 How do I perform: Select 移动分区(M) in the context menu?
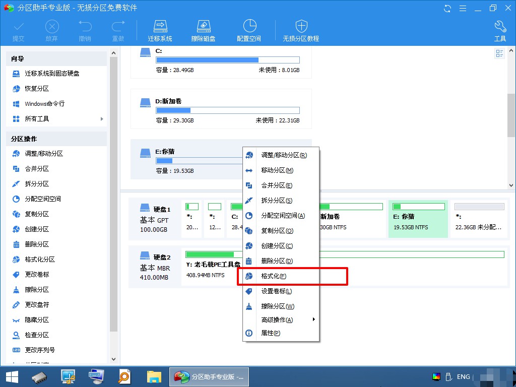281,170
